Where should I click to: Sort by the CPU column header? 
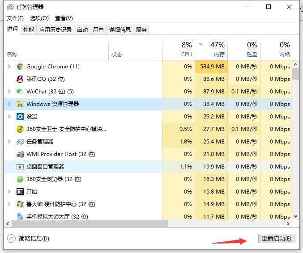pos(179,50)
